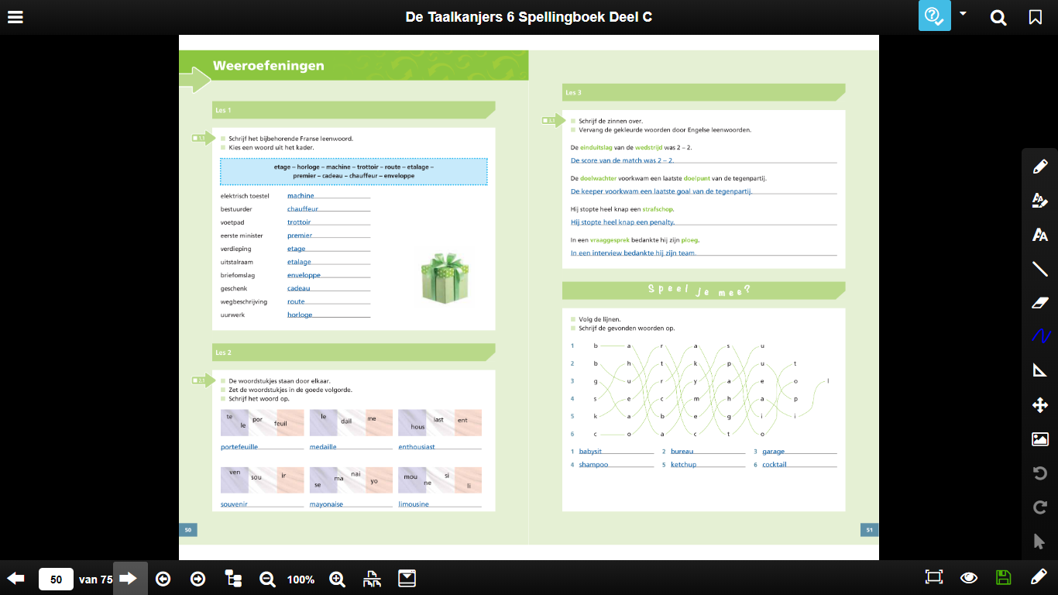Open the search tool

point(998,17)
